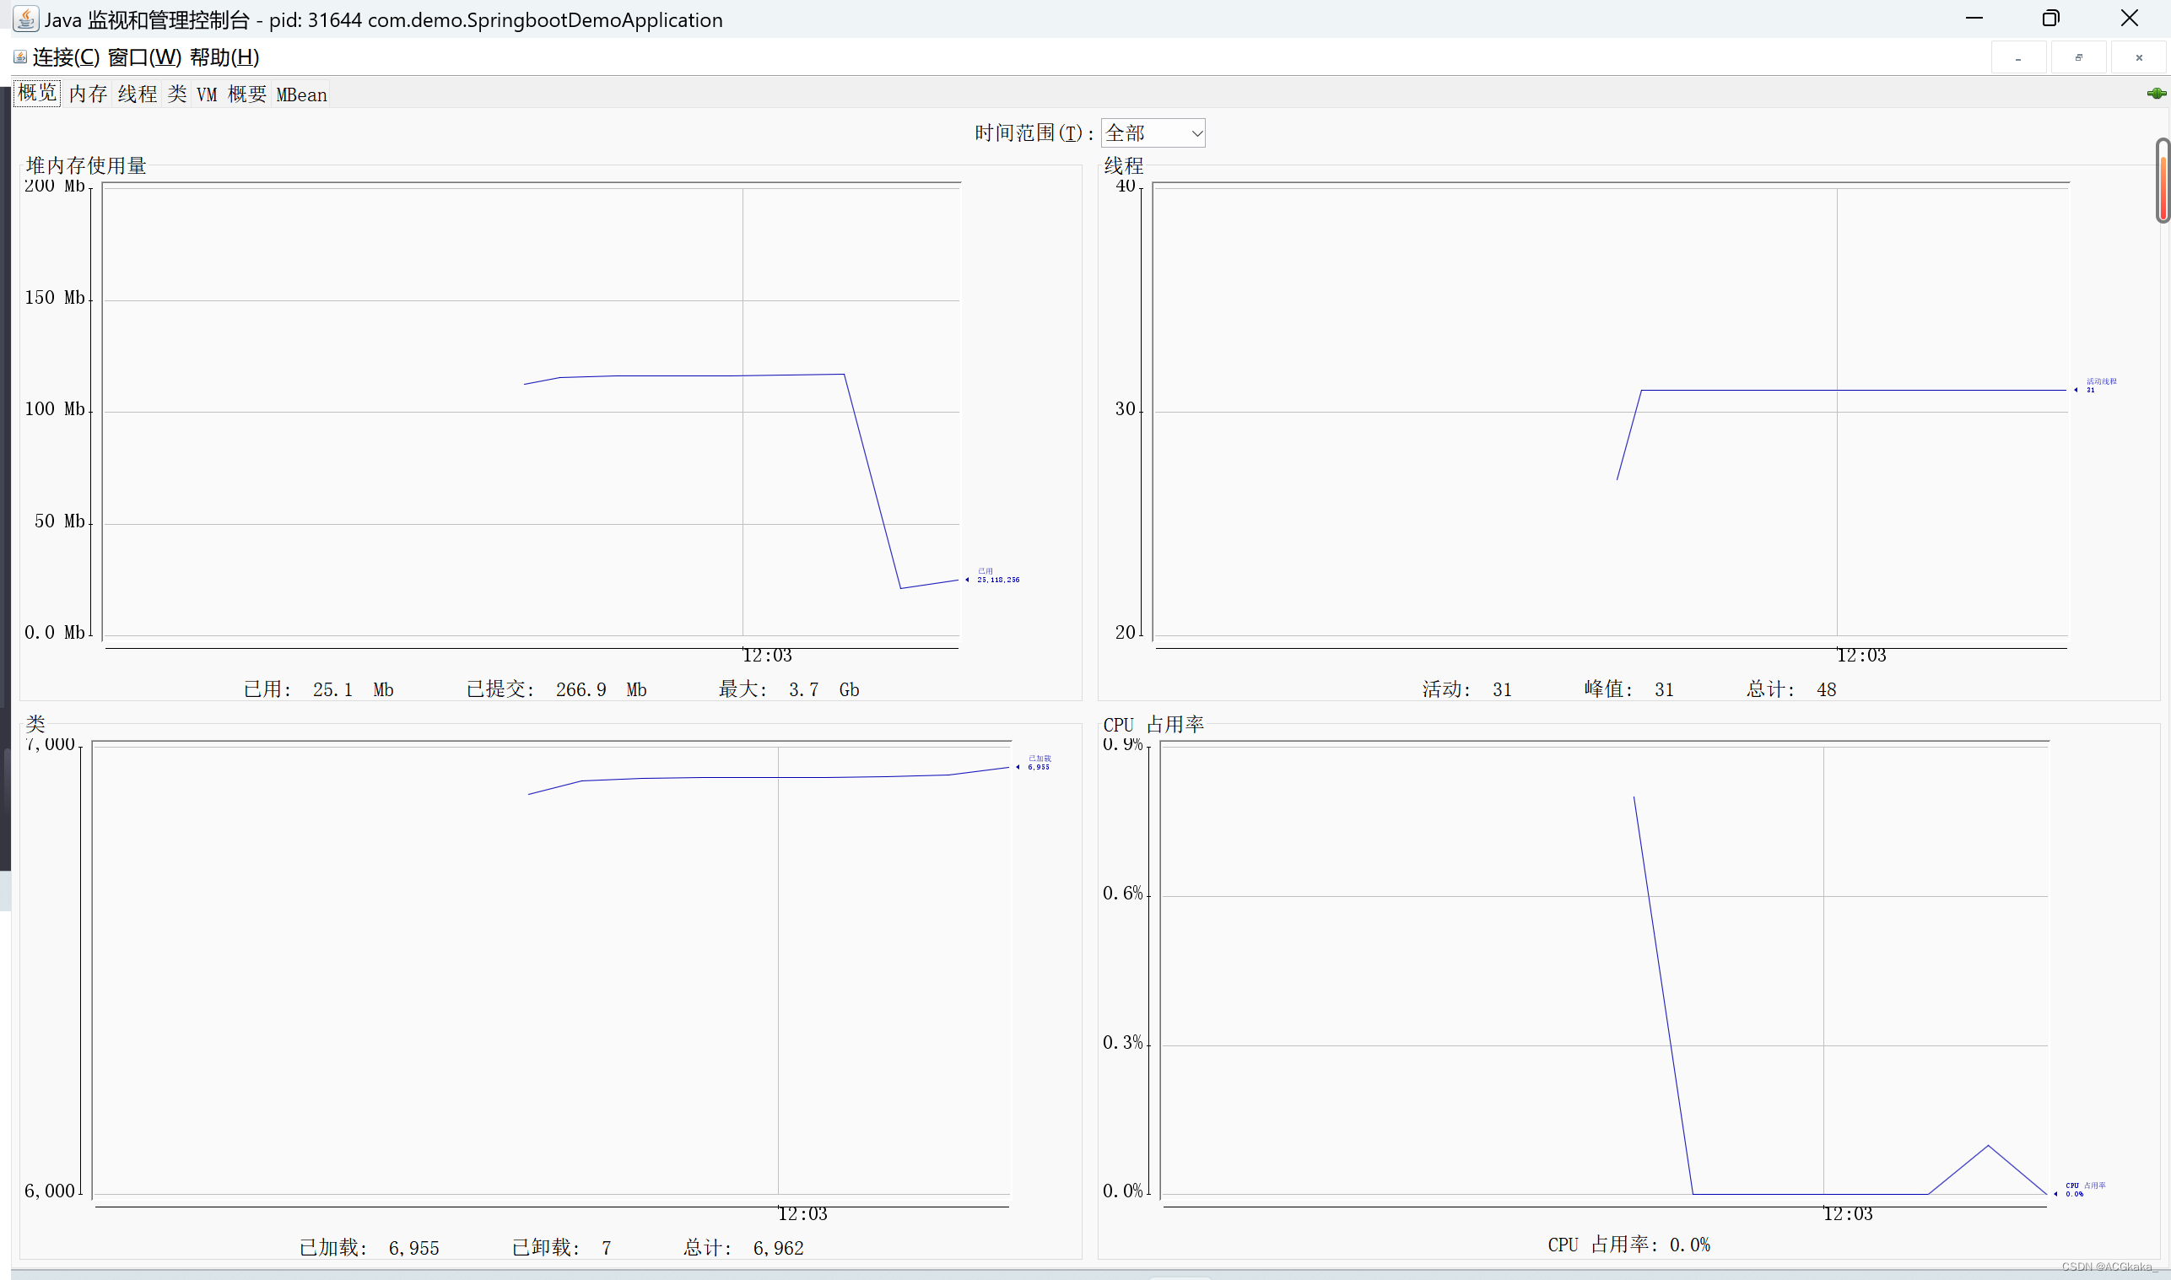The height and width of the screenshot is (1280, 2171).
Task: Open the 窗口(W) menu
Action: point(144,57)
